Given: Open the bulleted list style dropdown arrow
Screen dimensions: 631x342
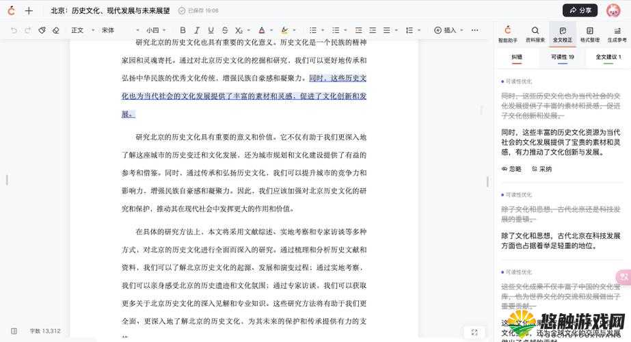Looking at the screenshot, I should click(323, 30).
